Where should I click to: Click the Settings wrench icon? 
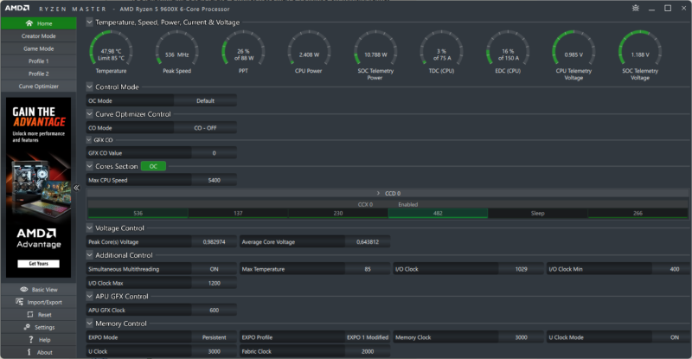27,327
